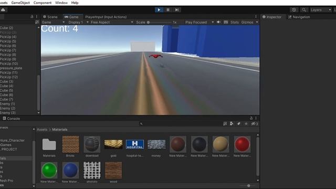Open the global search magnifier icon
Image resolution: width=336 pixels, height=189 pixels.
click(304, 10)
